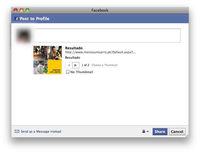Click the Choose a Thumbnail label
Image resolution: width=200 pixels, height=153 pixels.
tap(105, 65)
